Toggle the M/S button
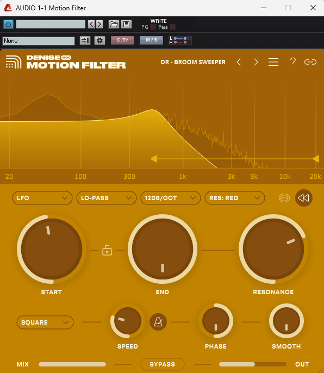Screen dimensions: 324x373 152,40
